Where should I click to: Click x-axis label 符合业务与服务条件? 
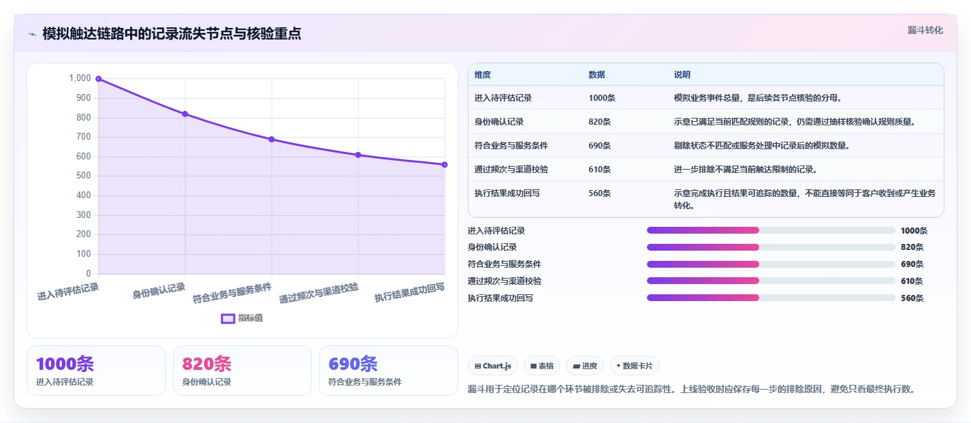pyautogui.click(x=232, y=293)
